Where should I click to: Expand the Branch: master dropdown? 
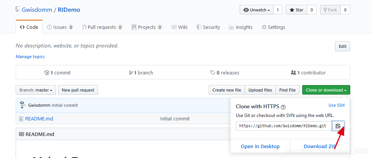pos(36,90)
